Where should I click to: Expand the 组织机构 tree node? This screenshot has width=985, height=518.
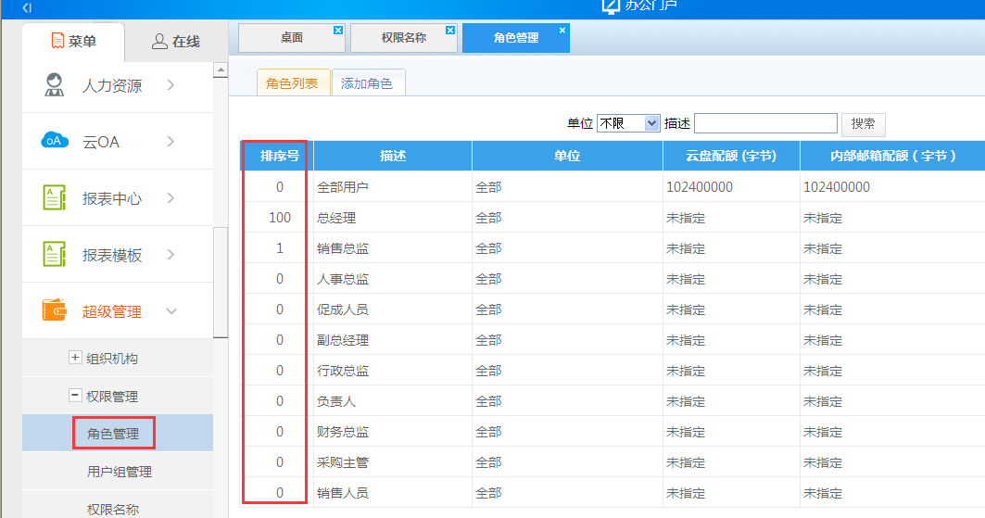(75, 358)
